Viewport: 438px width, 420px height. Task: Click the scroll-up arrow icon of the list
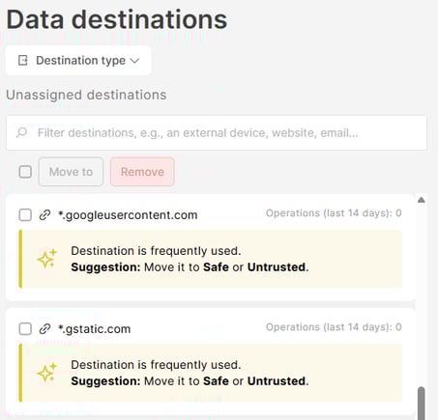421,200
